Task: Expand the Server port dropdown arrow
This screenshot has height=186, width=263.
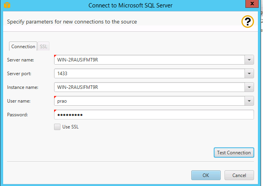Action: (249, 74)
